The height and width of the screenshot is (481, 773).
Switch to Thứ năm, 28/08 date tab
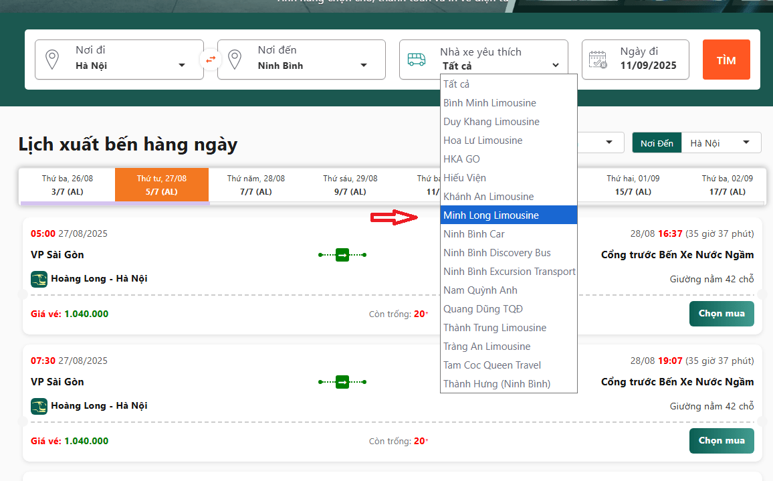click(x=255, y=185)
